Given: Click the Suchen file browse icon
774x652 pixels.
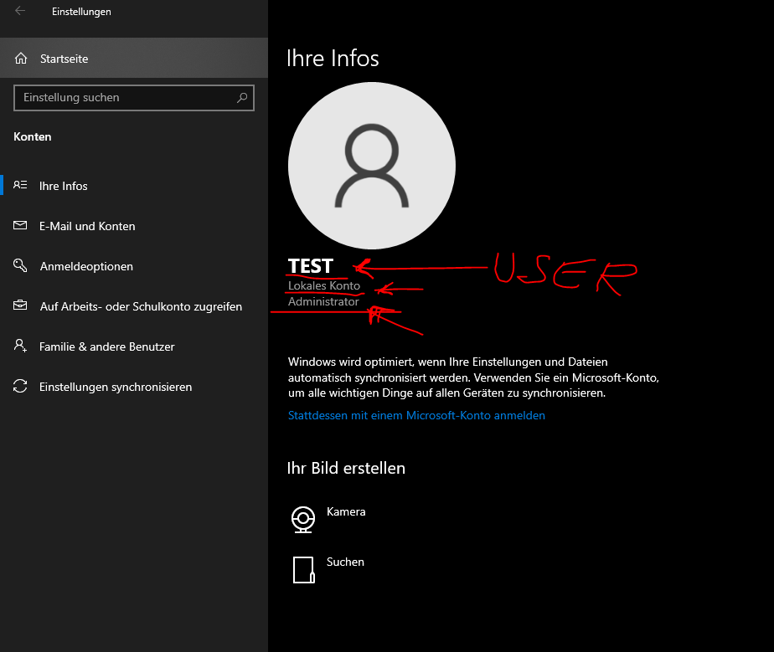Looking at the screenshot, I should (x=303, y=570).
